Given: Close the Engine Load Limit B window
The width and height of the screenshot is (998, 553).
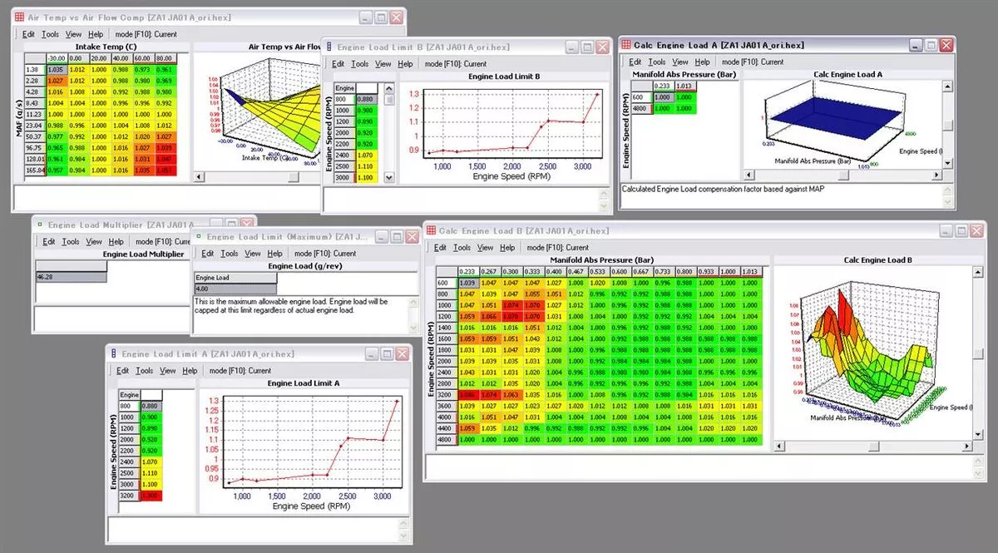Looking at the screenshot, I should tap(602, 47).
